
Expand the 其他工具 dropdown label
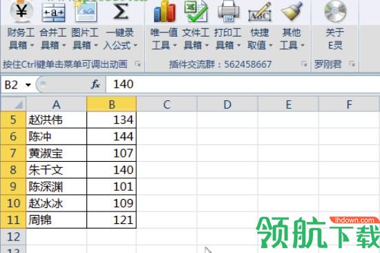tap(292, 39)
